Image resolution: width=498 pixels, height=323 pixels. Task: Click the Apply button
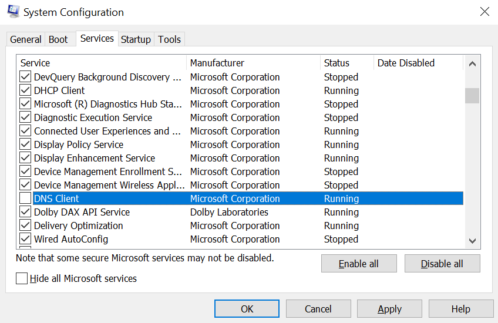coord(389,309)
